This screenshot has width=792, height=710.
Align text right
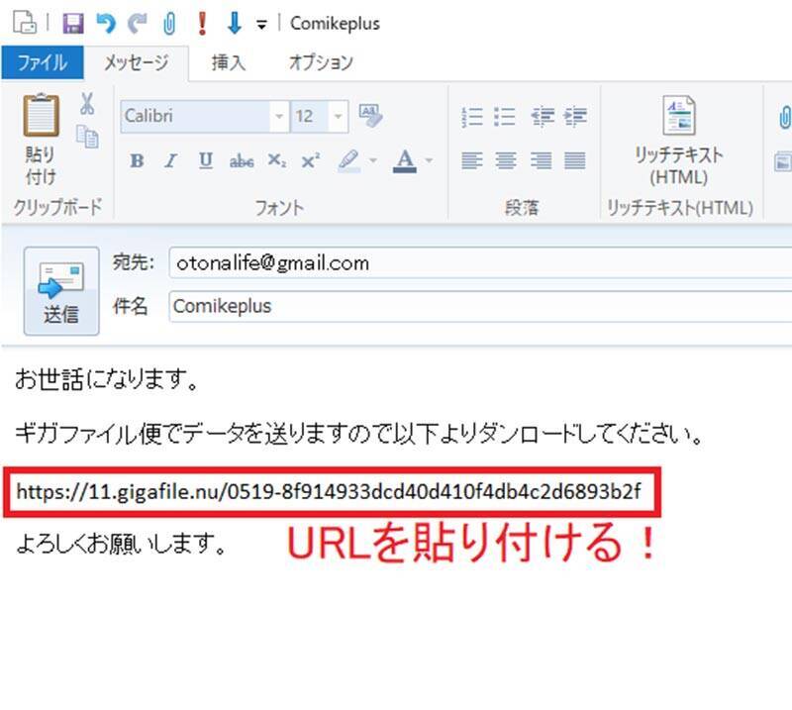[541, 160]
